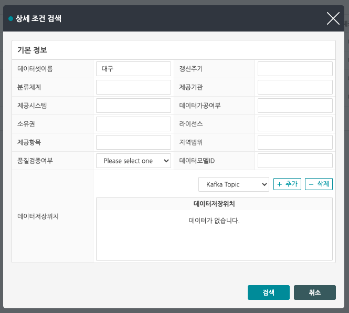Viewport: 349px width, 313px height.
Task: Focus the 갱신주기 input field
Action: pyautogui.click(x=295, y=69)
